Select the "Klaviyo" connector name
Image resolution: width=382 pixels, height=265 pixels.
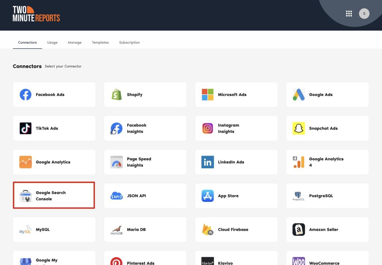pyautogui.click(x=225, y=263)
